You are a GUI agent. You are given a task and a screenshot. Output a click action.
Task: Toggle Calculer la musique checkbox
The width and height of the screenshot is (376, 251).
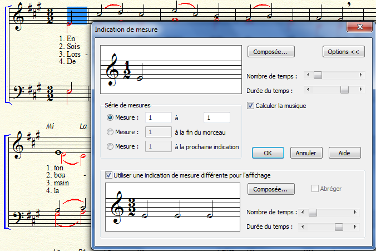click(250, 105)
